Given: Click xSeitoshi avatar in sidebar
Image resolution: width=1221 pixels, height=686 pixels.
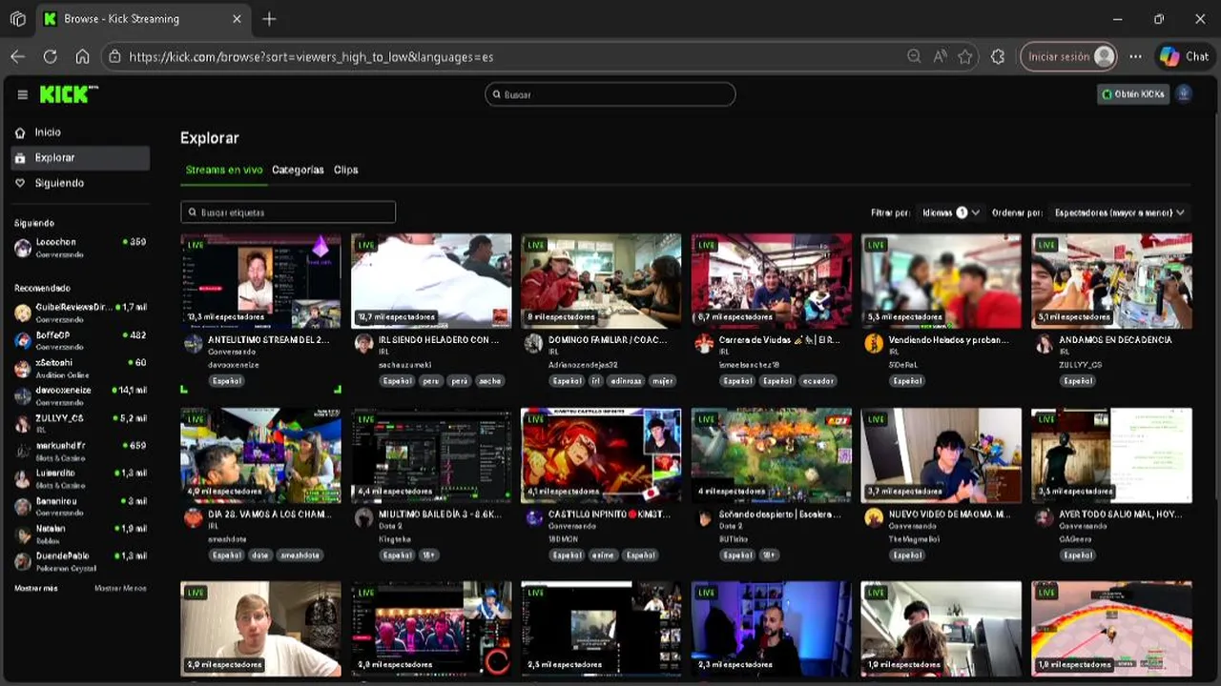Looking at the screenshot, I should (x=23, y=368).
